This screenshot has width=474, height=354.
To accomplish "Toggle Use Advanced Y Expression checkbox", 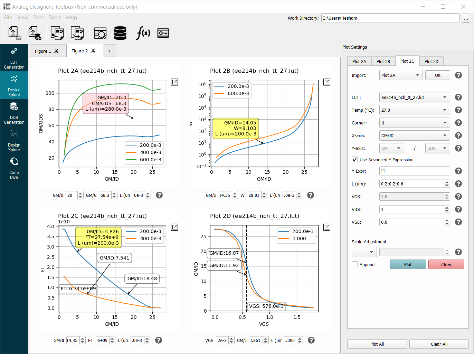I will coord(354,160).
